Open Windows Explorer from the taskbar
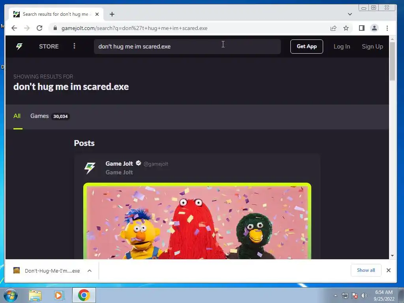Image resolution: width=404 pixels, height=303 pixels. pos(35,296)
